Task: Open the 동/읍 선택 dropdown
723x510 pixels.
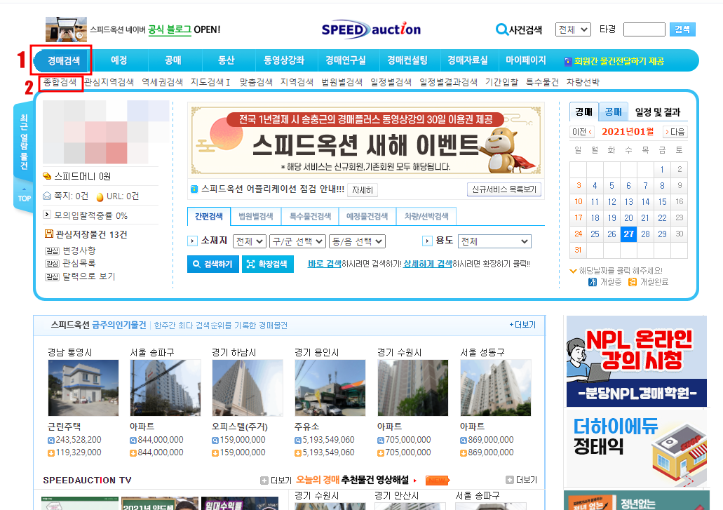Action: pyautogui.click(x=358, y=241)
